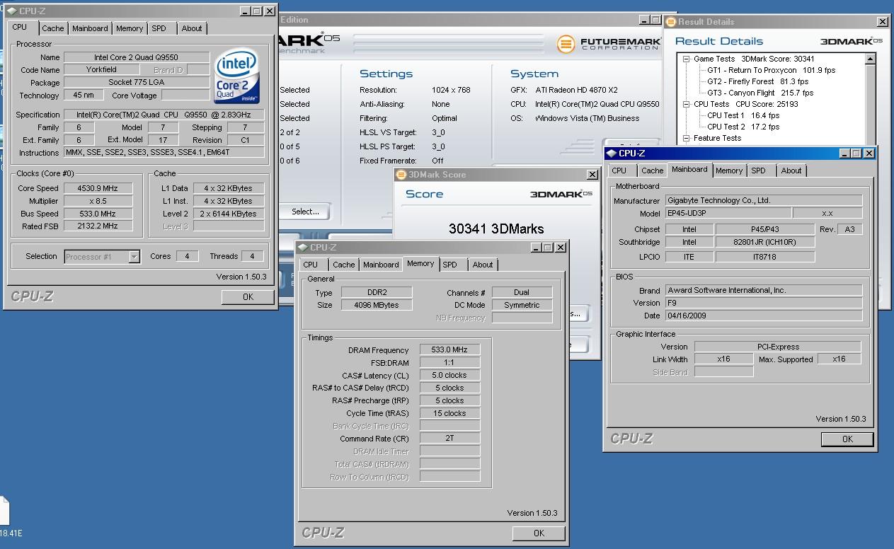Open About tab in the Memory CPU-Z window
The image size is (894, 549).
pyautogui.click(x=483, y=265)
